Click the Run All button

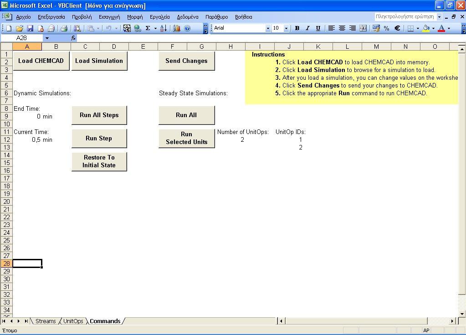coord(186,115)
